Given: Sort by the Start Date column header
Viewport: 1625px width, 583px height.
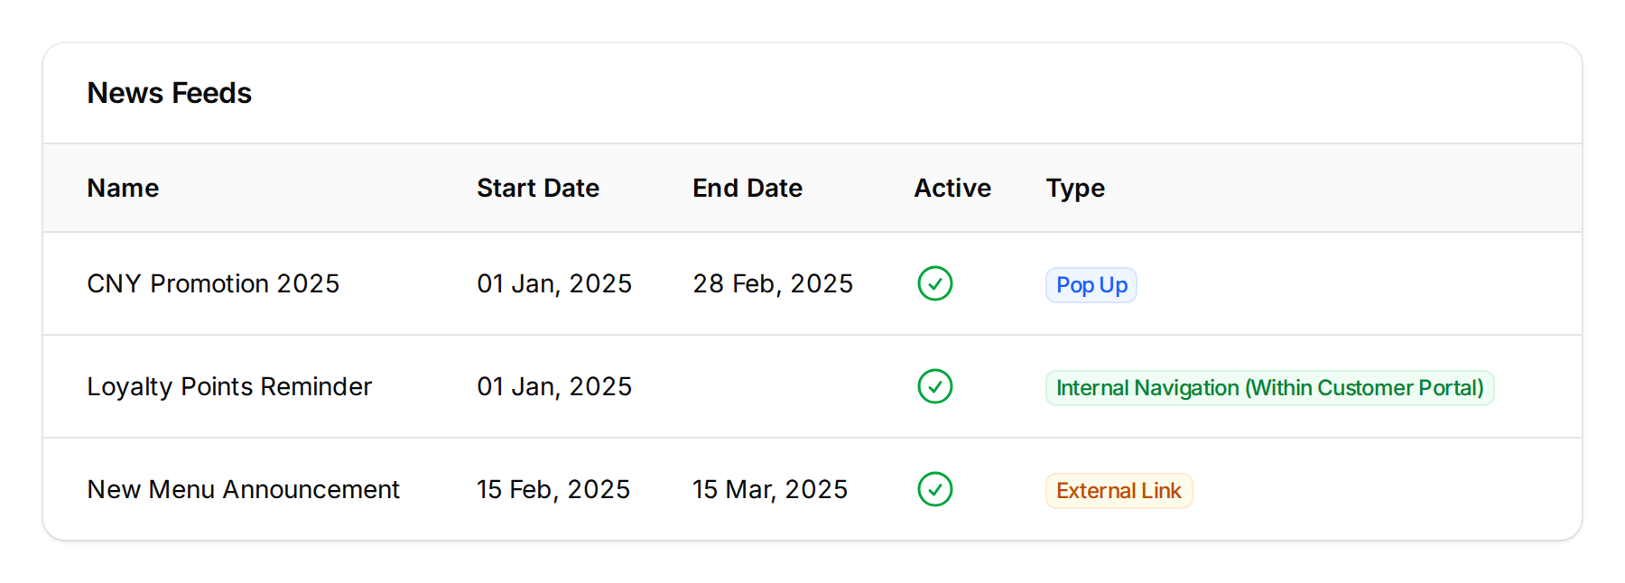Looking at the screenshot, I should (x=537, y=188).
